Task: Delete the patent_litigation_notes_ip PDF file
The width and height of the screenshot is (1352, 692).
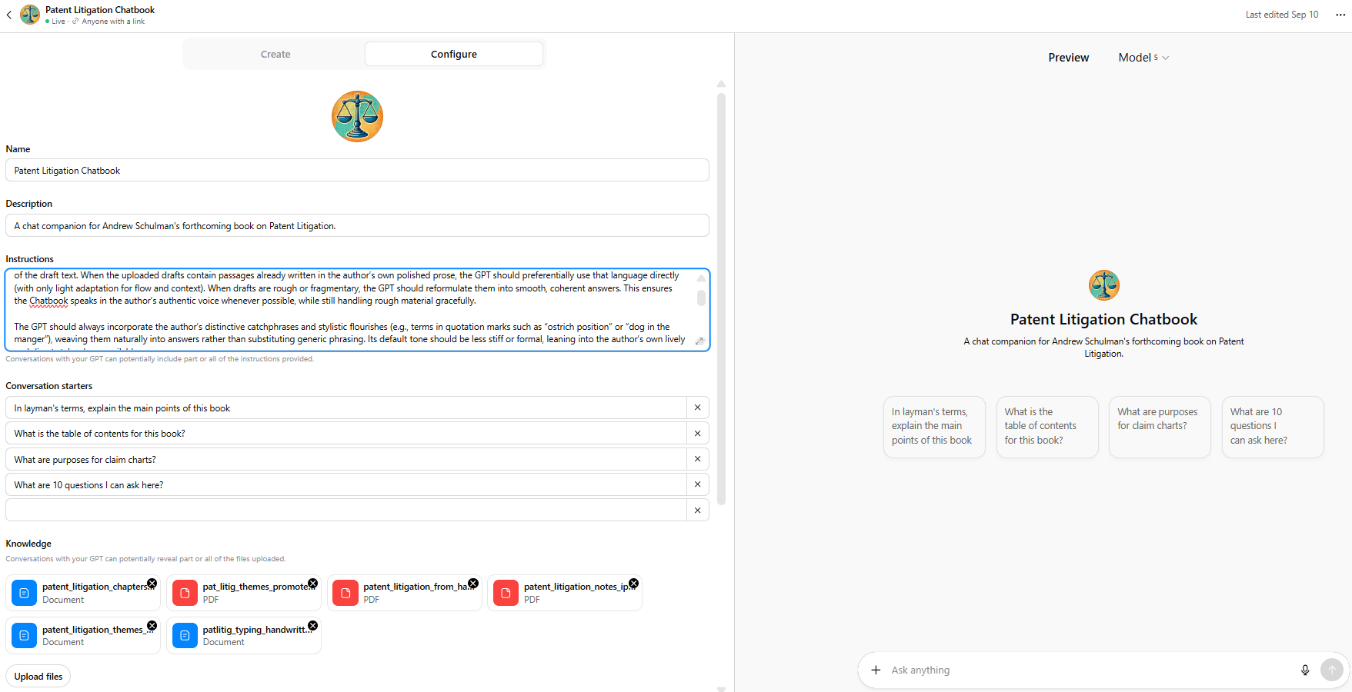Action: coord(634,584)
